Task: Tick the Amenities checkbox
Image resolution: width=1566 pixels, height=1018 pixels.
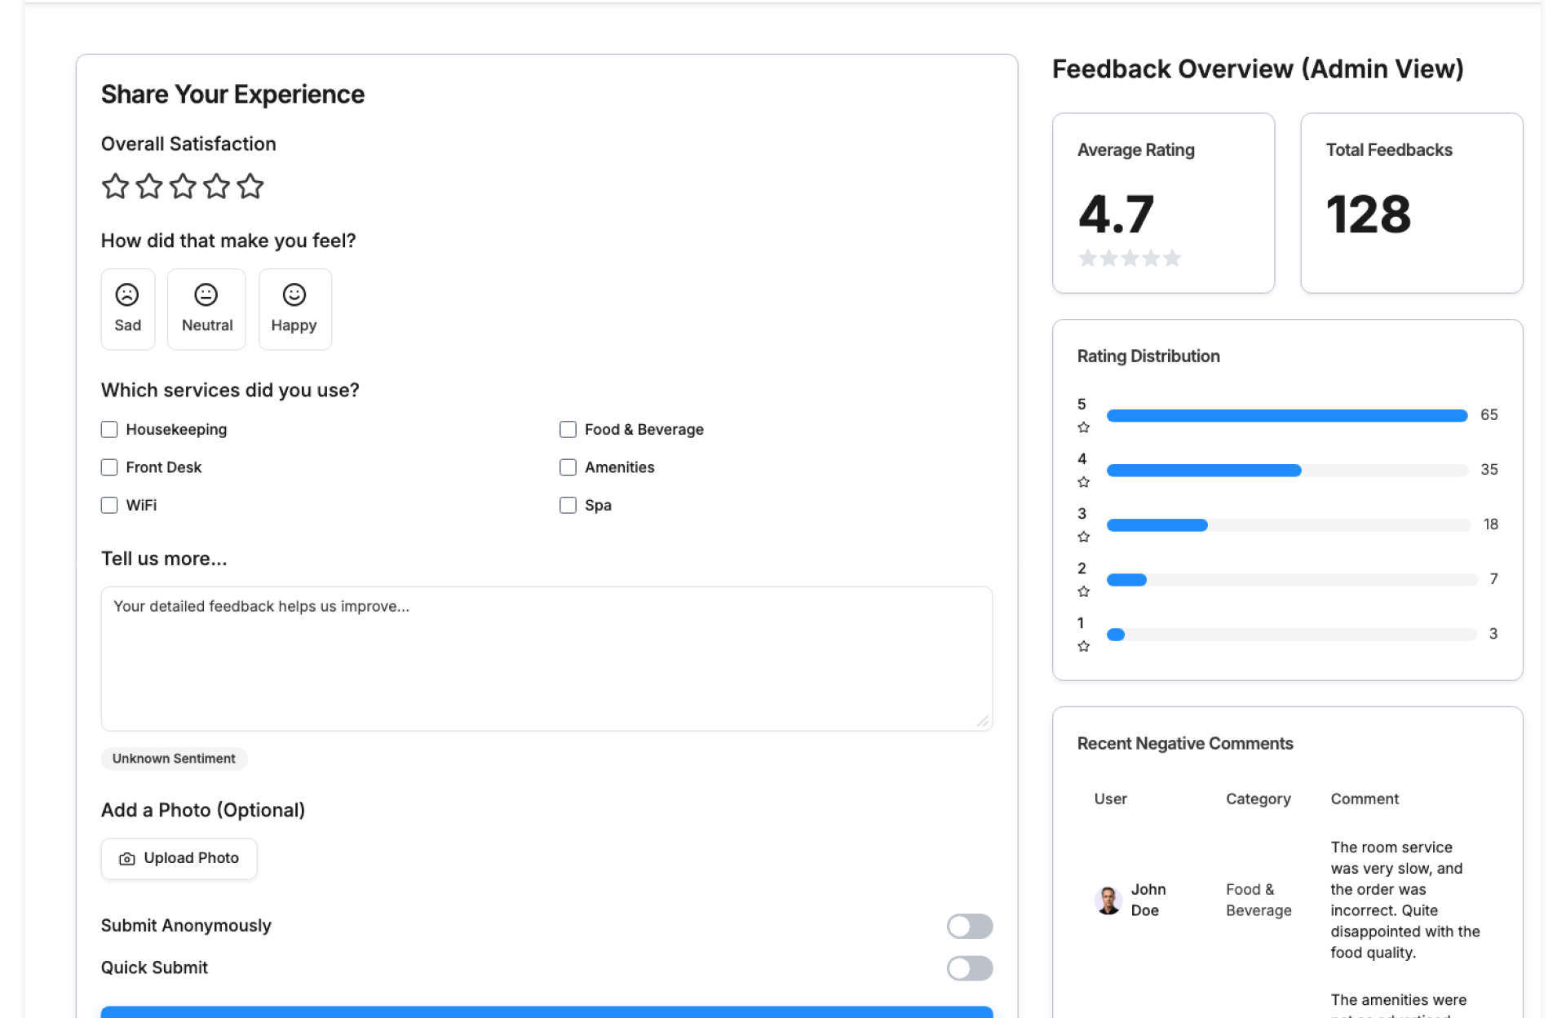Action: point(568,467)
